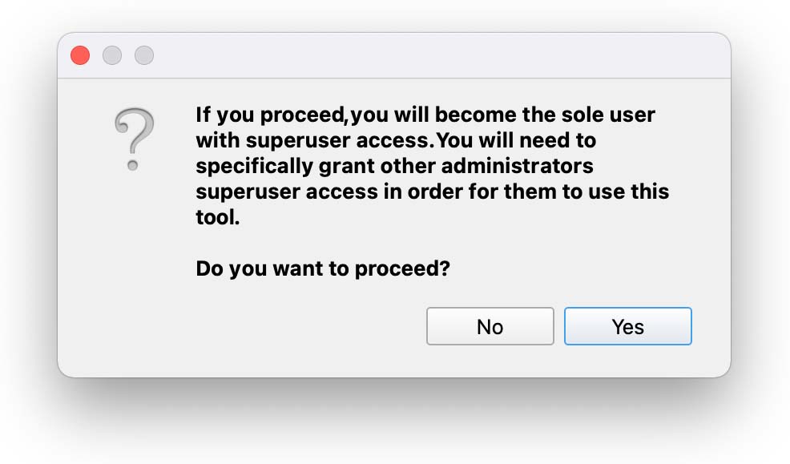
Task: Click the gray question mark icon
Action: pos(134,139)
